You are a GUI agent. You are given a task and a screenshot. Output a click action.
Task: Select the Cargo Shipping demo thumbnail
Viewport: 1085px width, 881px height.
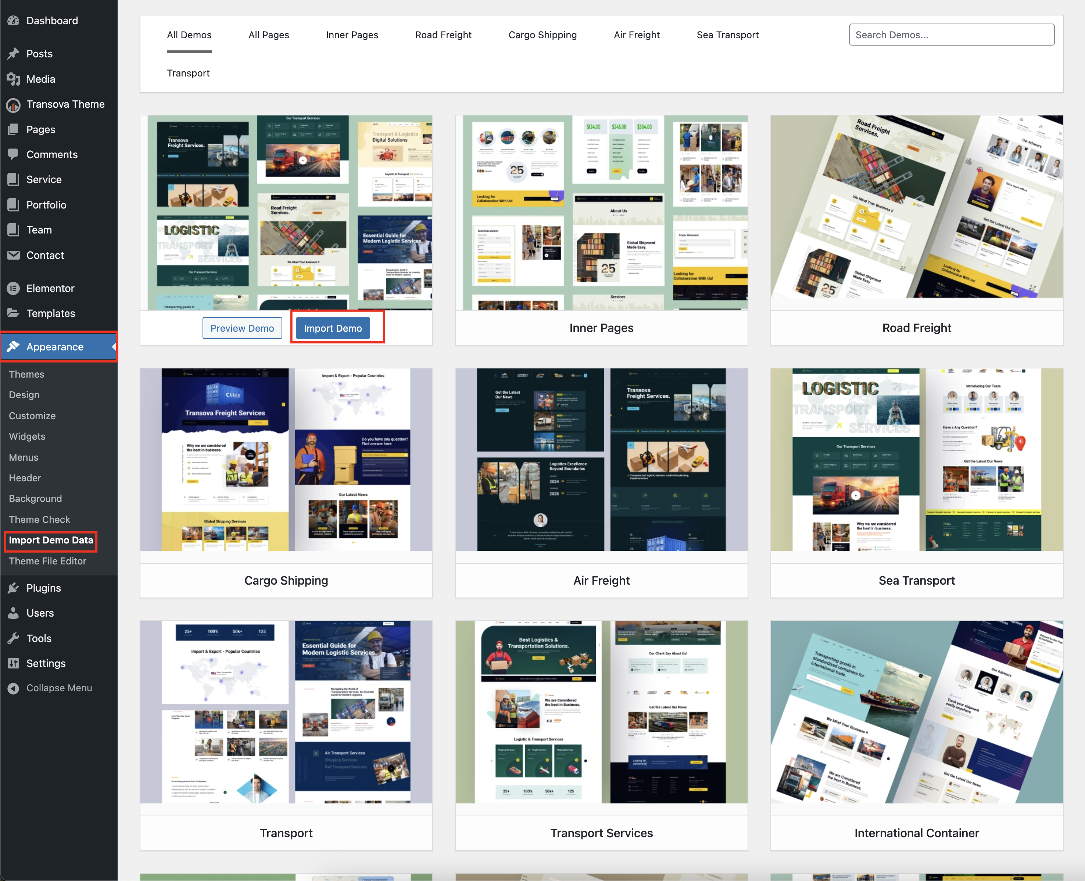[x=286, y=460]
